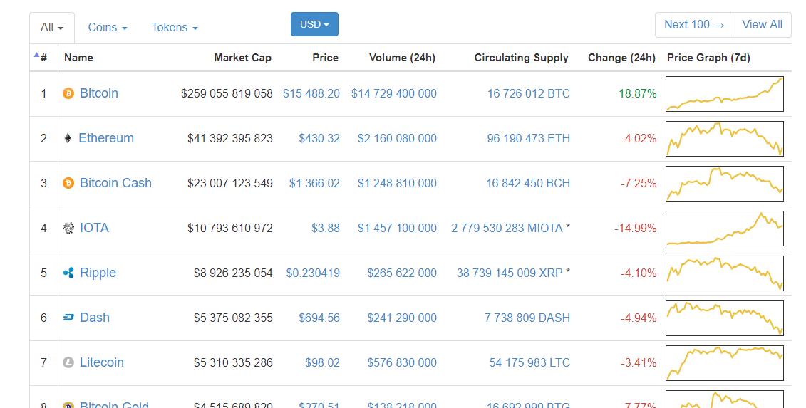Image resolution: width=806 pixels, height=408 pixels.
Task: Click the Litecoin logo icon
Action: (x=68, y=362)
